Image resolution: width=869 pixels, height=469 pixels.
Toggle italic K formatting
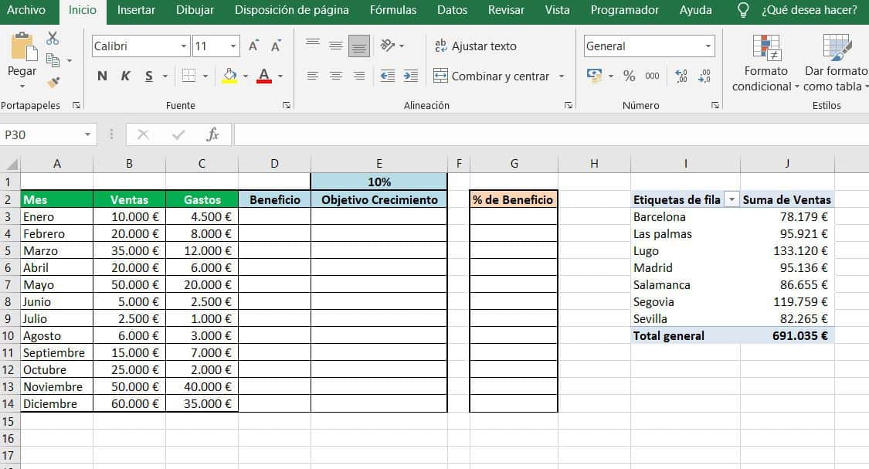click(125, 76)
